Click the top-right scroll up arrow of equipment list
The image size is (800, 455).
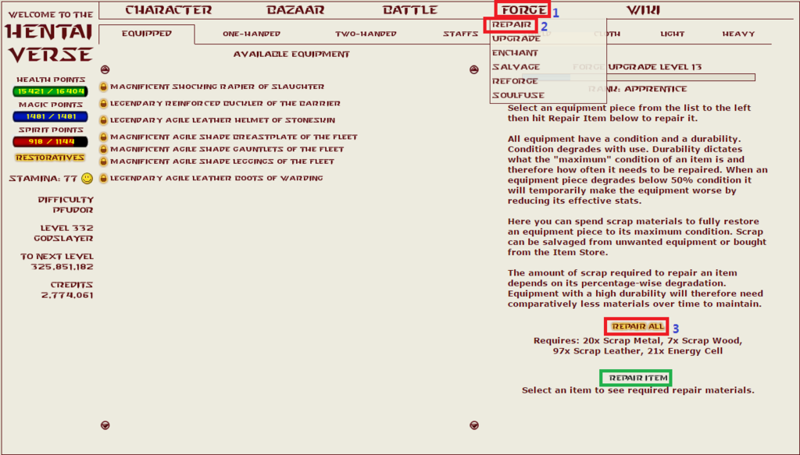click(474, 69)
